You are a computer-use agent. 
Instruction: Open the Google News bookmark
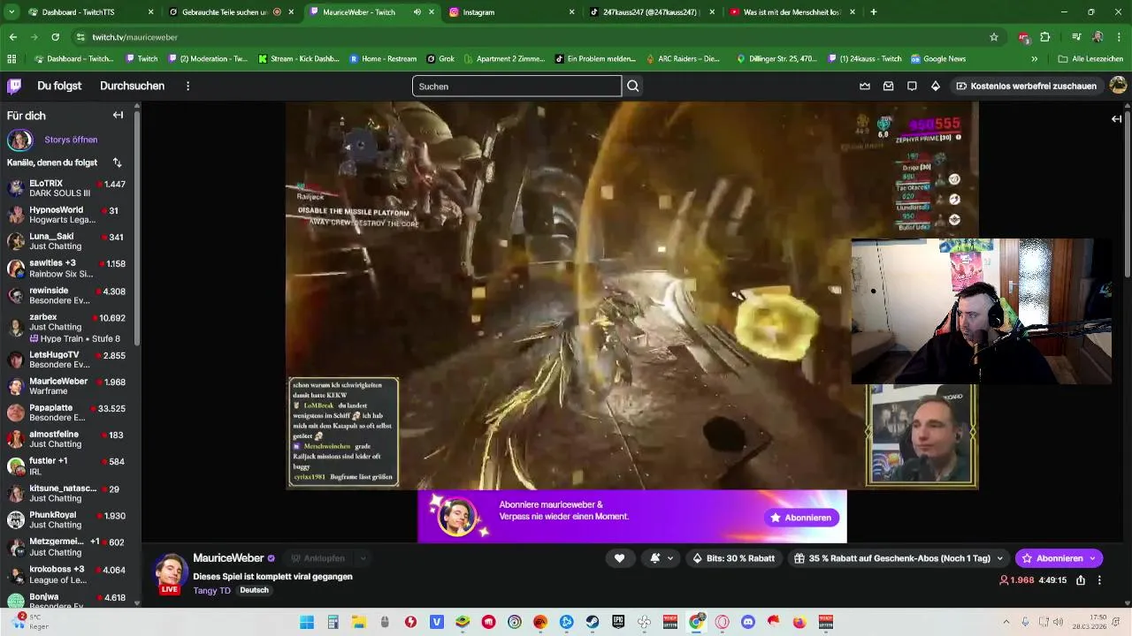click(938, 58)
